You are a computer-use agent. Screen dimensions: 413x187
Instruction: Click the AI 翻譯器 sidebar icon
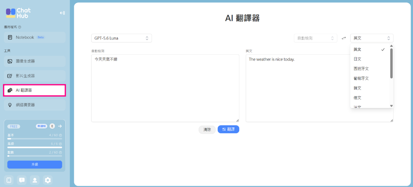click(x=10, y=90)
